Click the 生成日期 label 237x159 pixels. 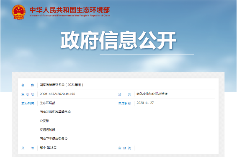(x=124, y=104)
